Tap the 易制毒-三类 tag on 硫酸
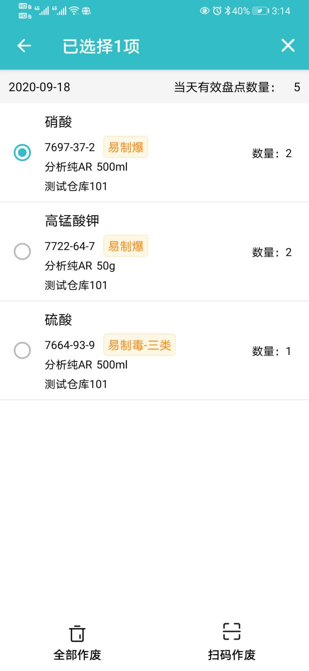 point(139,345)
